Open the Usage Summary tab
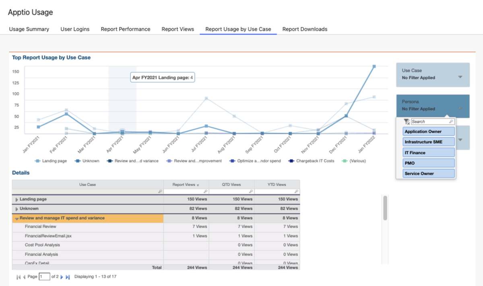Viewport: 483px width, 286px height. click(29, 29)
